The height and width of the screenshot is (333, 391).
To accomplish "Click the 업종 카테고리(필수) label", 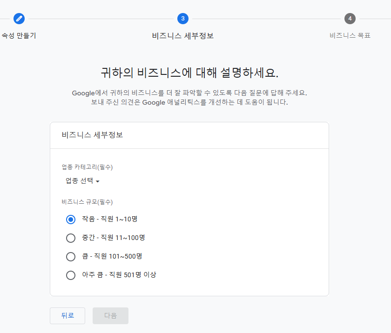I will click(88, 167).
